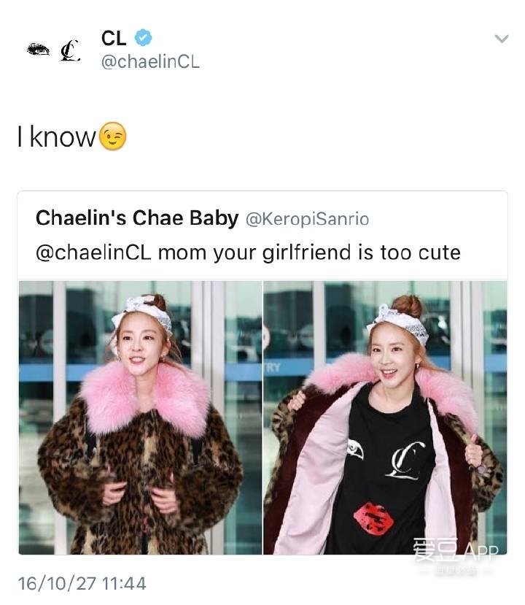View right photo showing open coat
The width and height of the screenshot is (525, 605).
385,418
